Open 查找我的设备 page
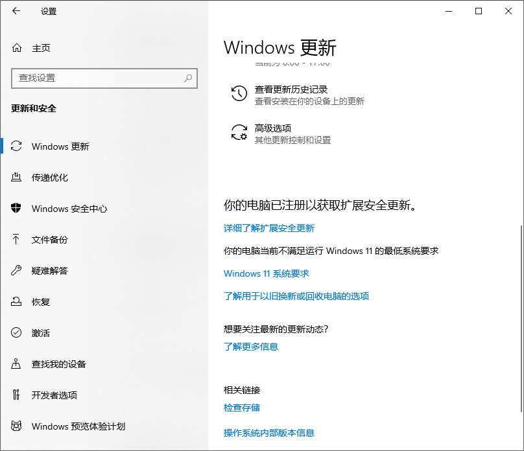This screenshot has height=451, width=524. tap(104, 364)
